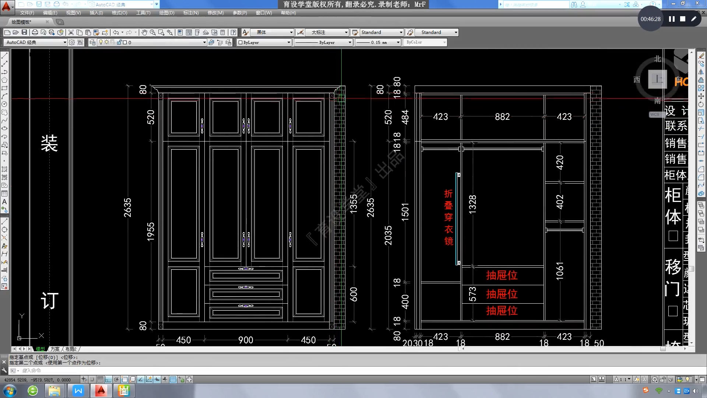Open the 文件(F) menu
Viewport: 707px width, 398px height.
[x=27, y=13]
